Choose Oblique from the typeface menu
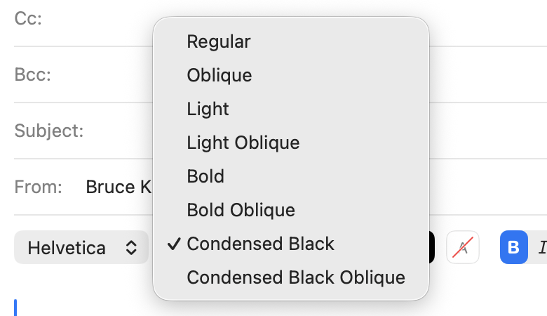Image resolution: width=547 pixels, height=316 pixels. [x=220, y=75]
